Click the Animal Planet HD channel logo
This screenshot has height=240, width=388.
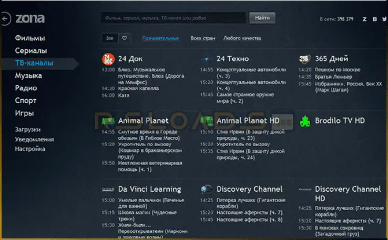207,121
